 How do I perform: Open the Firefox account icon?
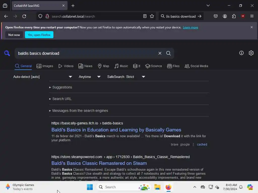pos(225,16)
